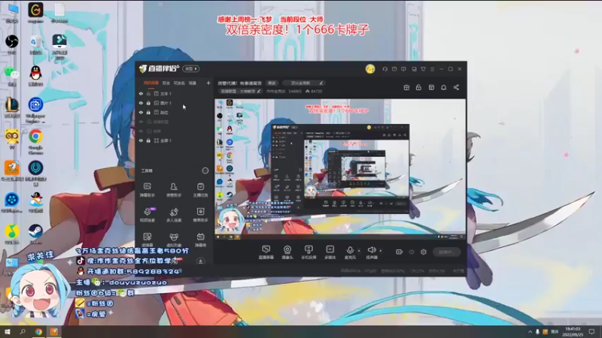This screenshot has width=602, height=338.
Task: Switch to 我的场景 scene tab
Action: pyautogui.click(x=151, y=83)
